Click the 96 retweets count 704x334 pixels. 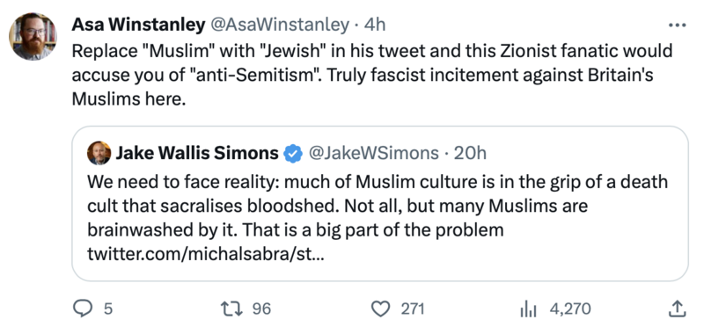[x=261, y=309]
